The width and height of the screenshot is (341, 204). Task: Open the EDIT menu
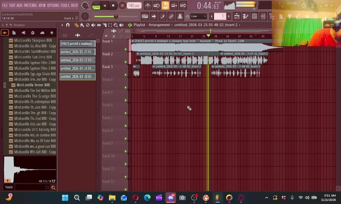[x=12, y=5]
